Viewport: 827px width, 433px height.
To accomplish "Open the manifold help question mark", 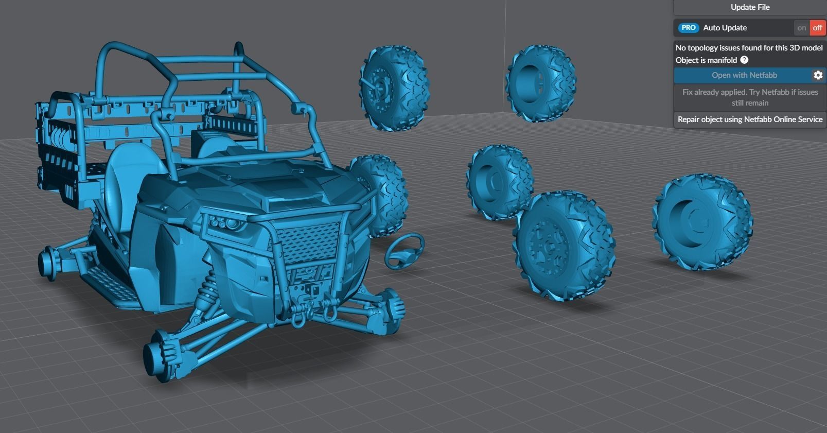I will (x=744, y=60).
